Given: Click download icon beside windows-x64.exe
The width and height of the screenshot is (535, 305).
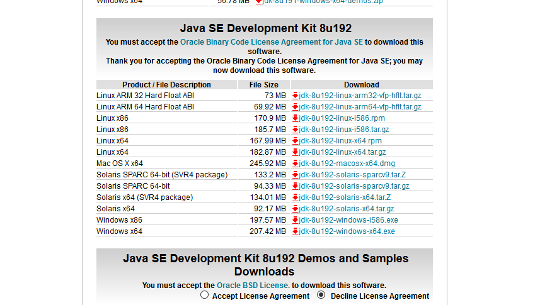Looking at the screenshot, I should pos(295,231).
